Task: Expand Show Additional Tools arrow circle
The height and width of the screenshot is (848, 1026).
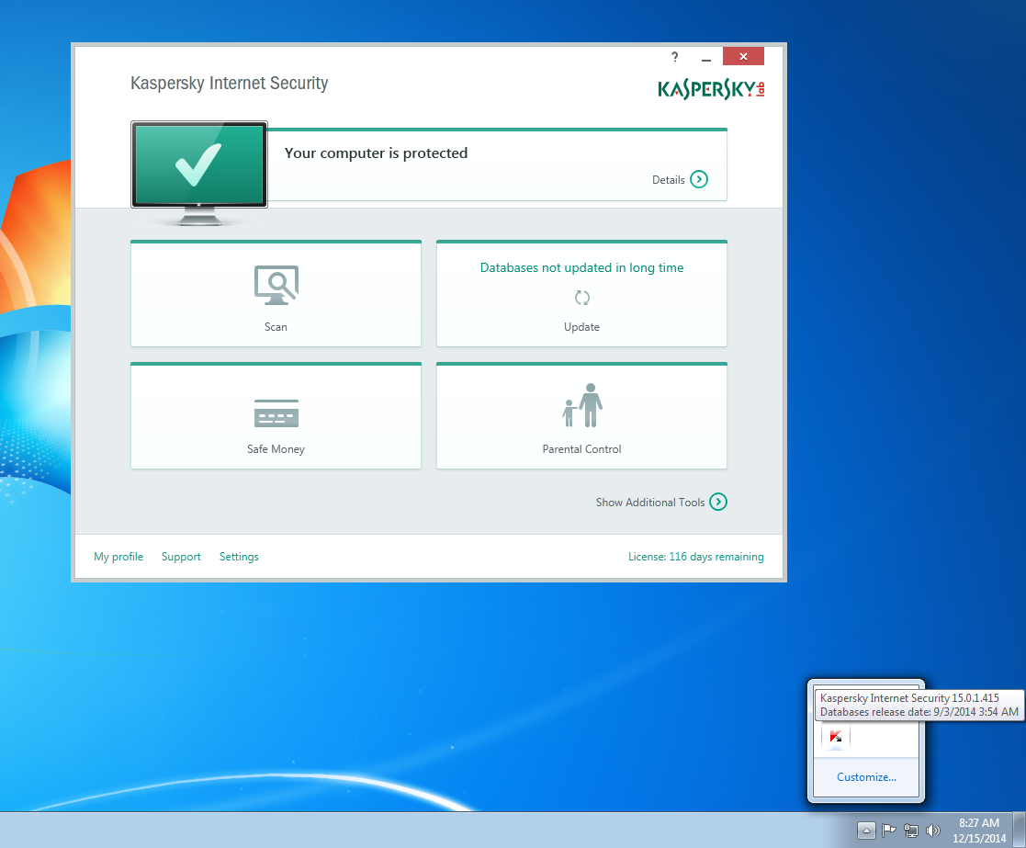Action: [717, 502]
